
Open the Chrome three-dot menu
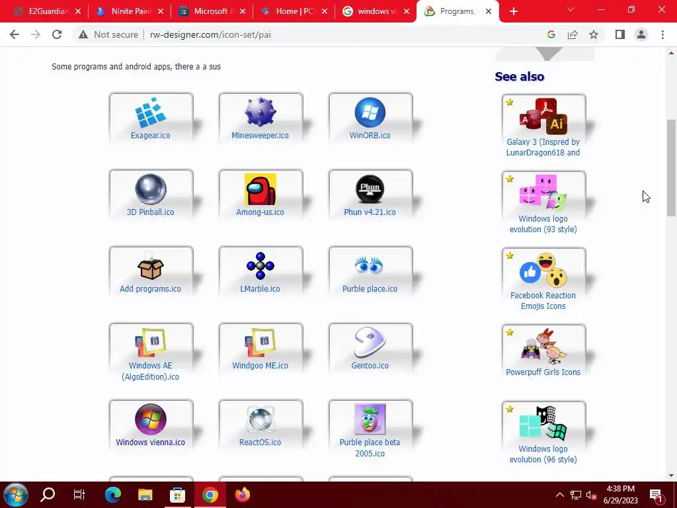coord(662,34)
